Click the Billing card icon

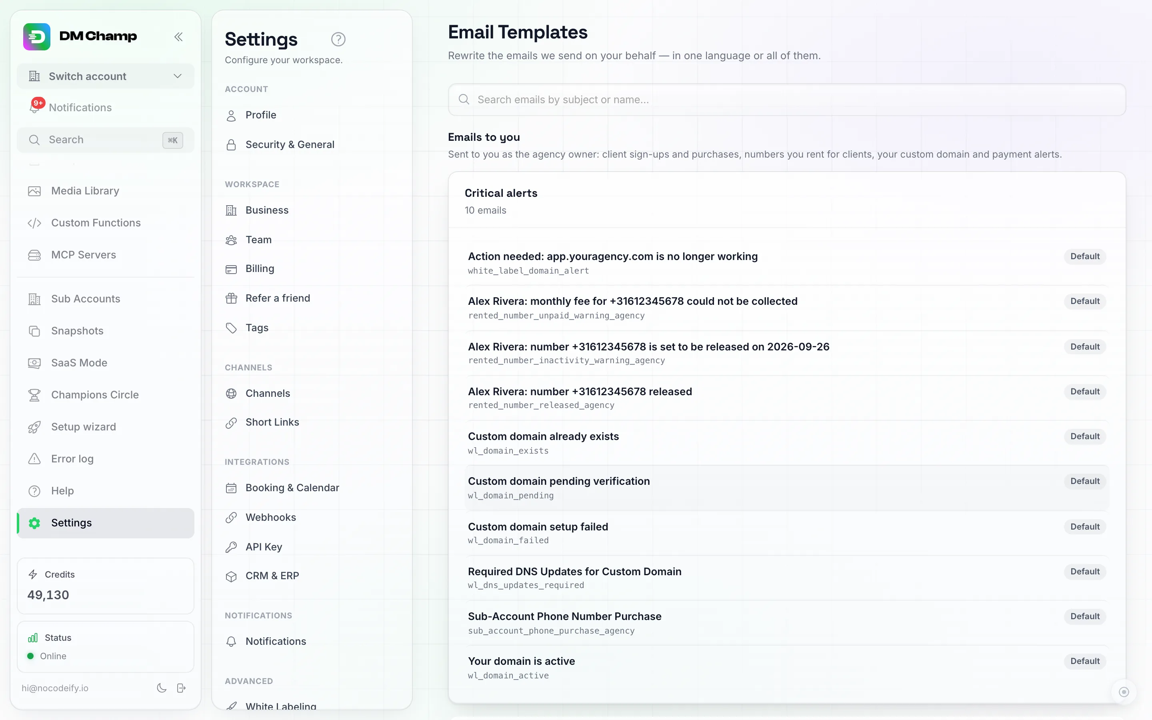(231, 269)
